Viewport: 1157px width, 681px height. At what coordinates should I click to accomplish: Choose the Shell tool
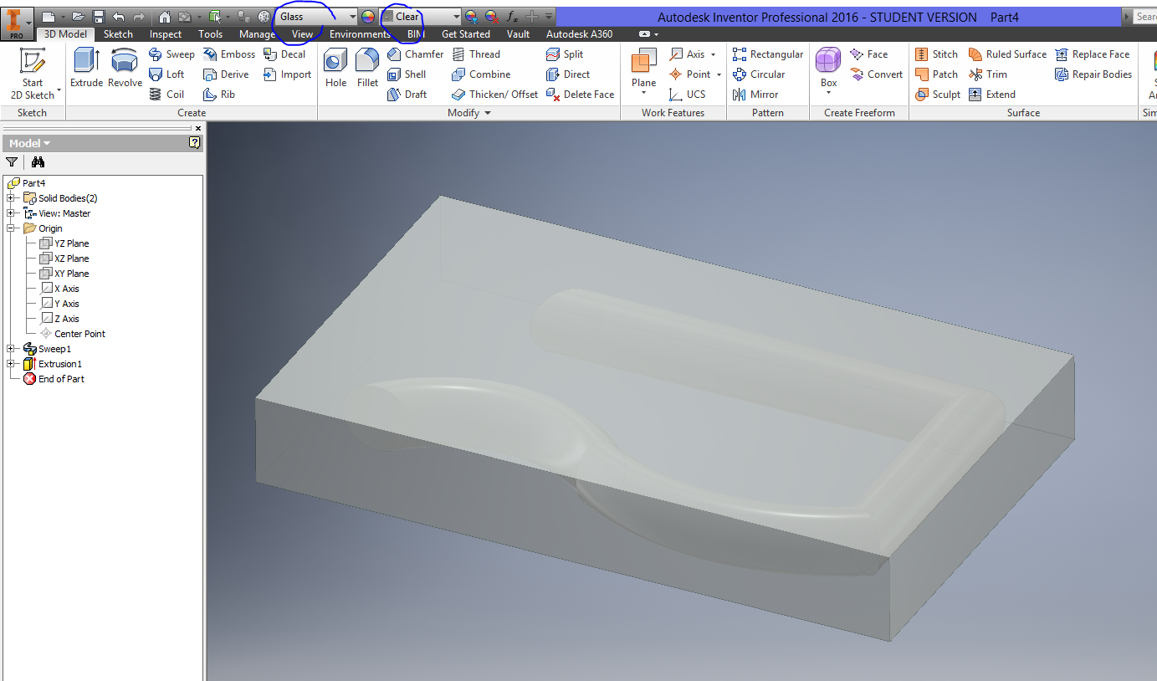(407, 74)
